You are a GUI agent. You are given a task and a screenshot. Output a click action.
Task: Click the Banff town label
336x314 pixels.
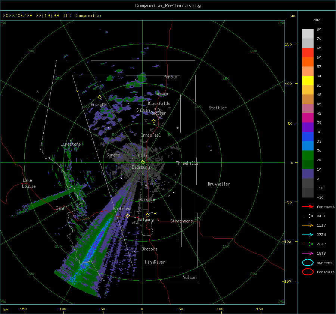62,208
